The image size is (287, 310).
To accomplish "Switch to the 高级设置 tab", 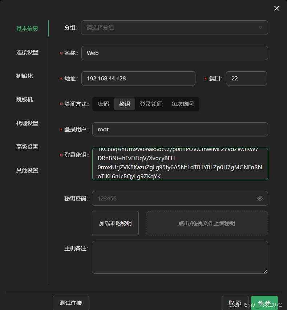I will 27,147.
